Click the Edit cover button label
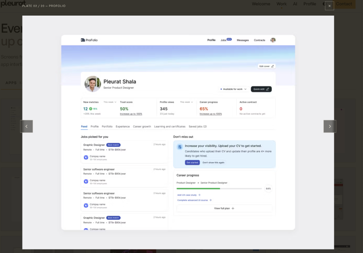 click(x=264, y=66)
